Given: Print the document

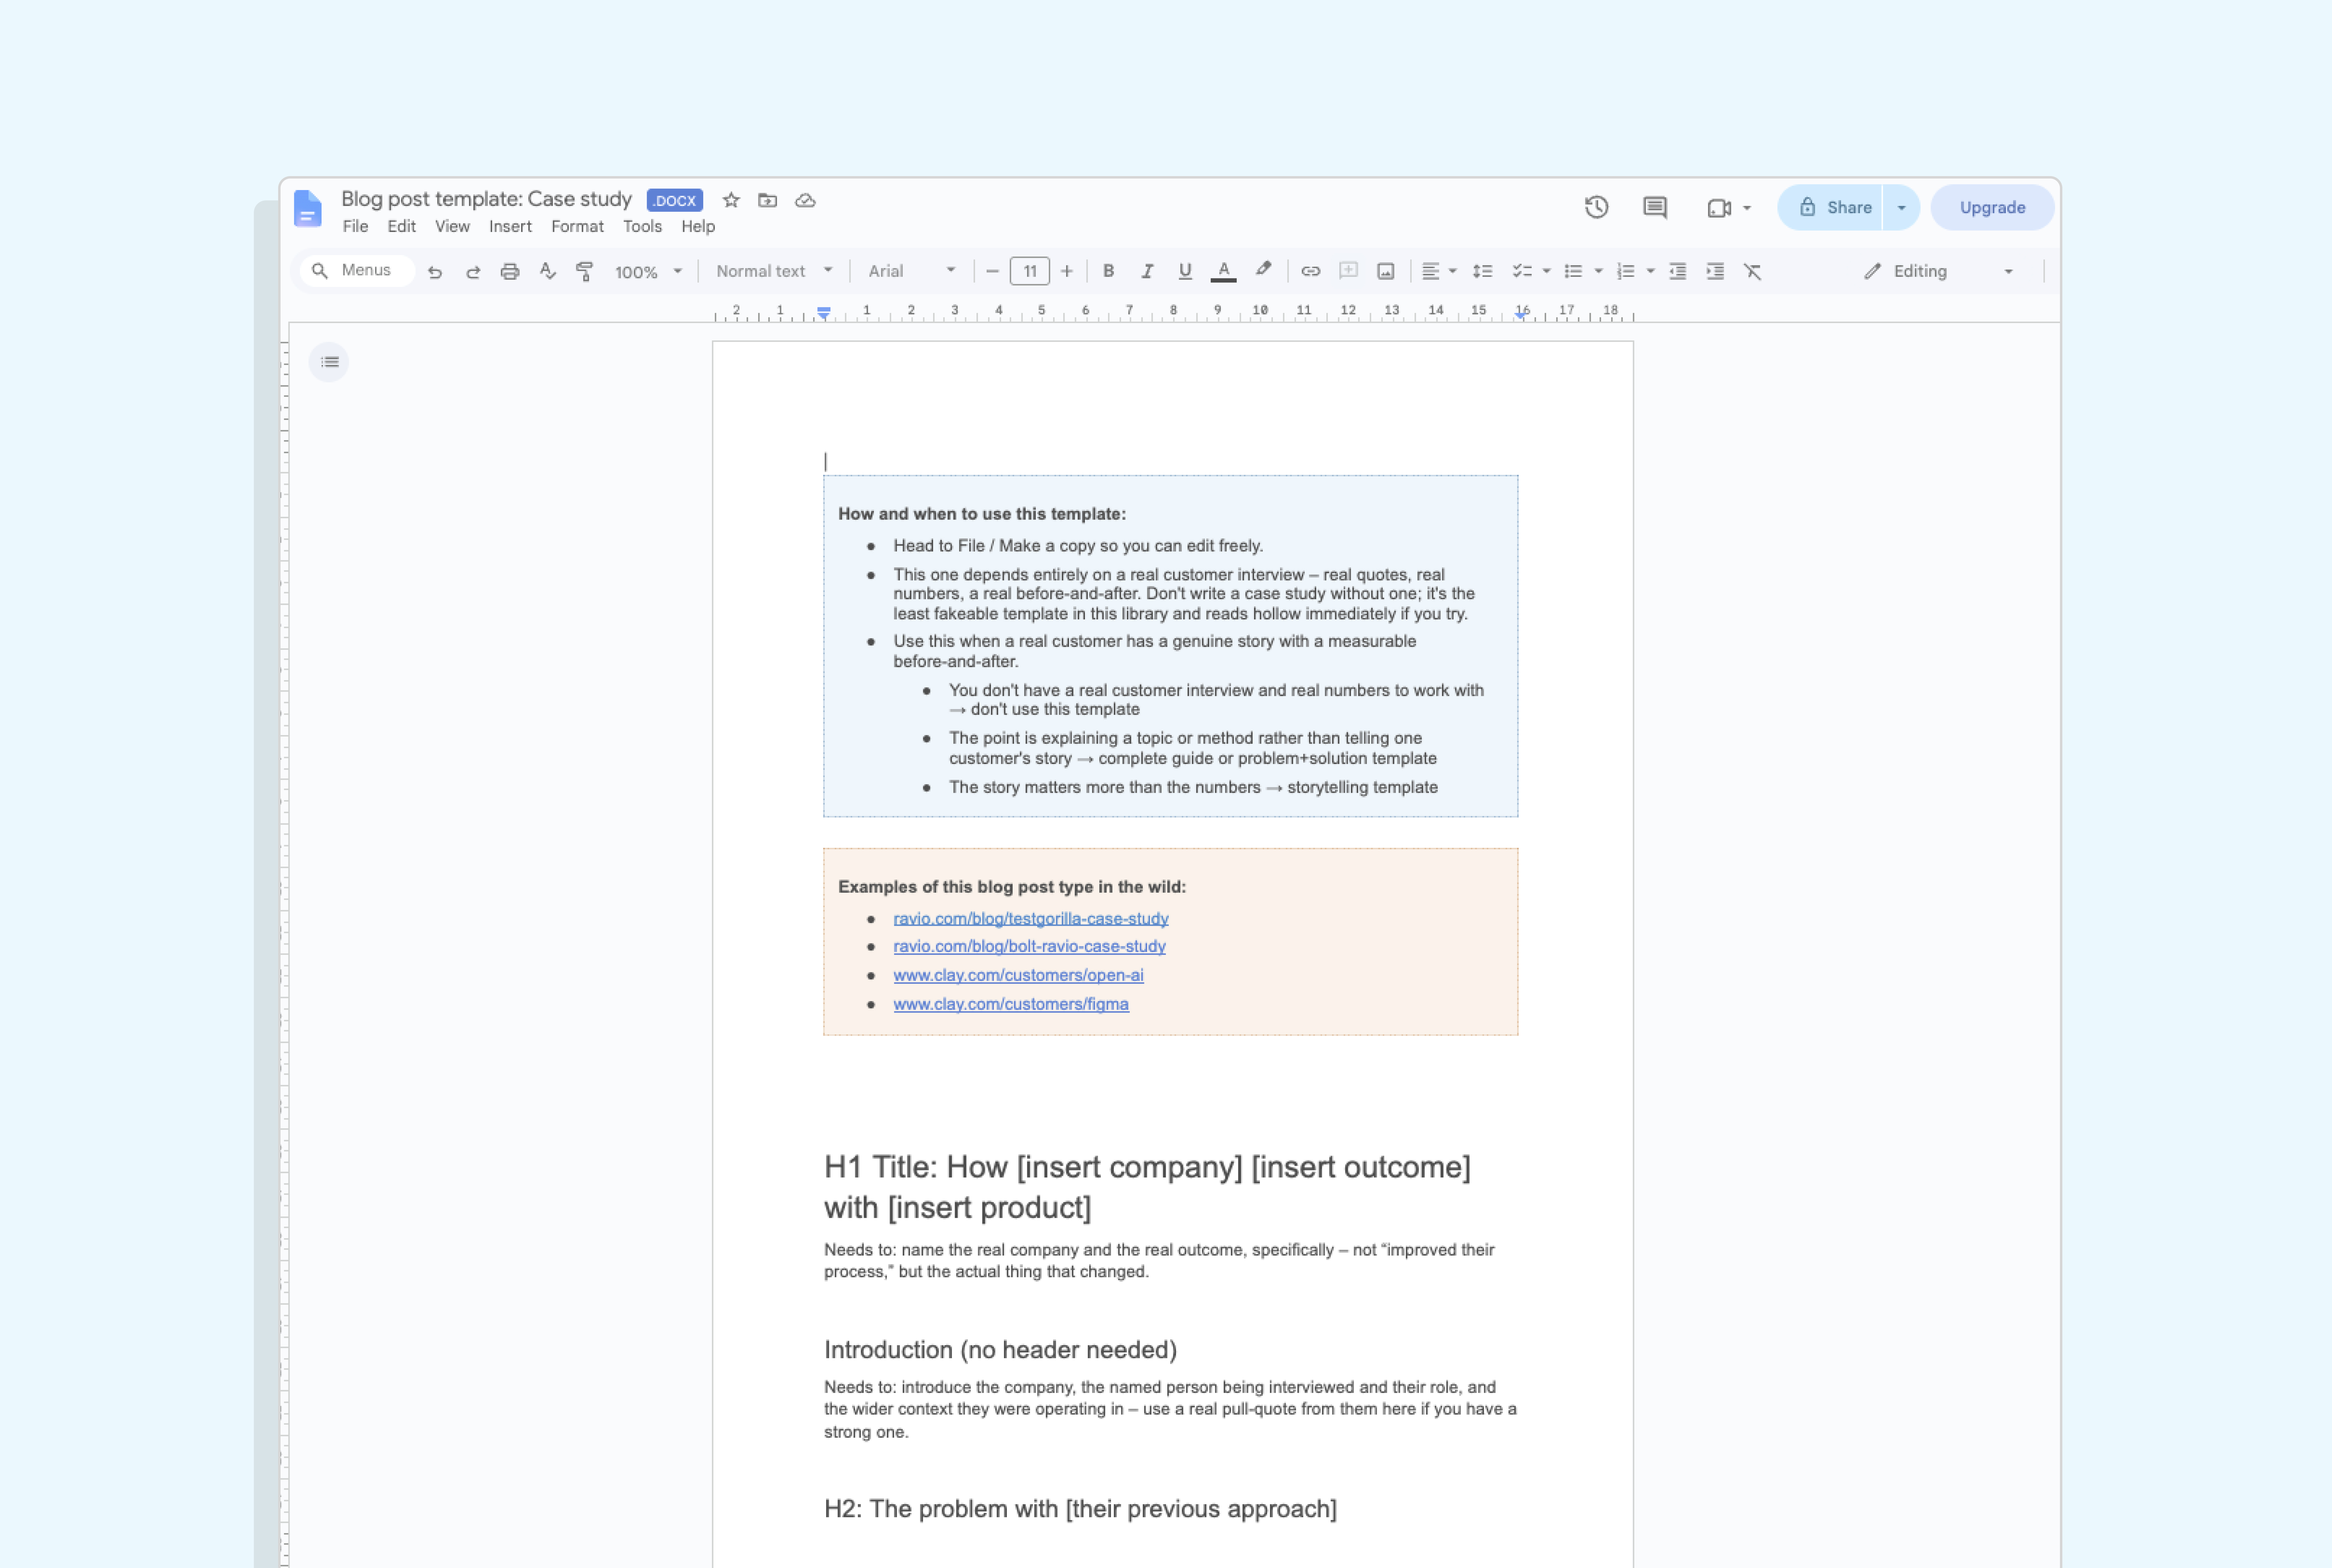Looking at the screenshot, I should [x=510, y=271].
